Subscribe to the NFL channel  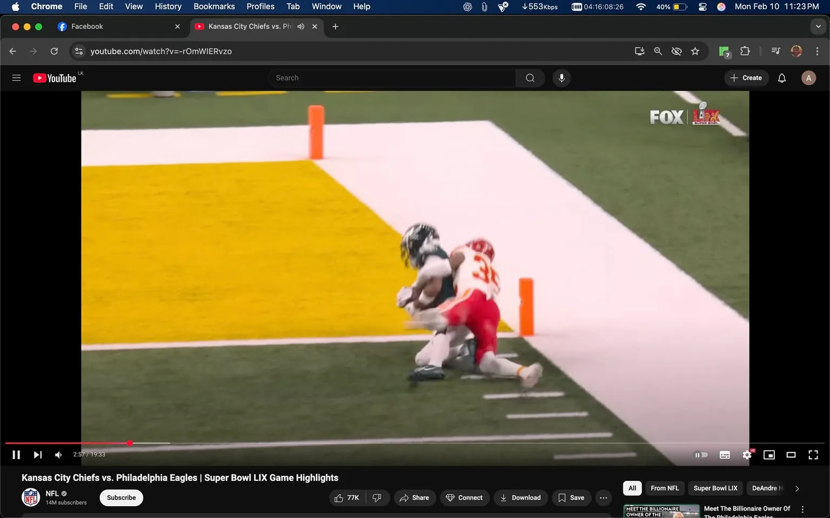tap(121, 497)
